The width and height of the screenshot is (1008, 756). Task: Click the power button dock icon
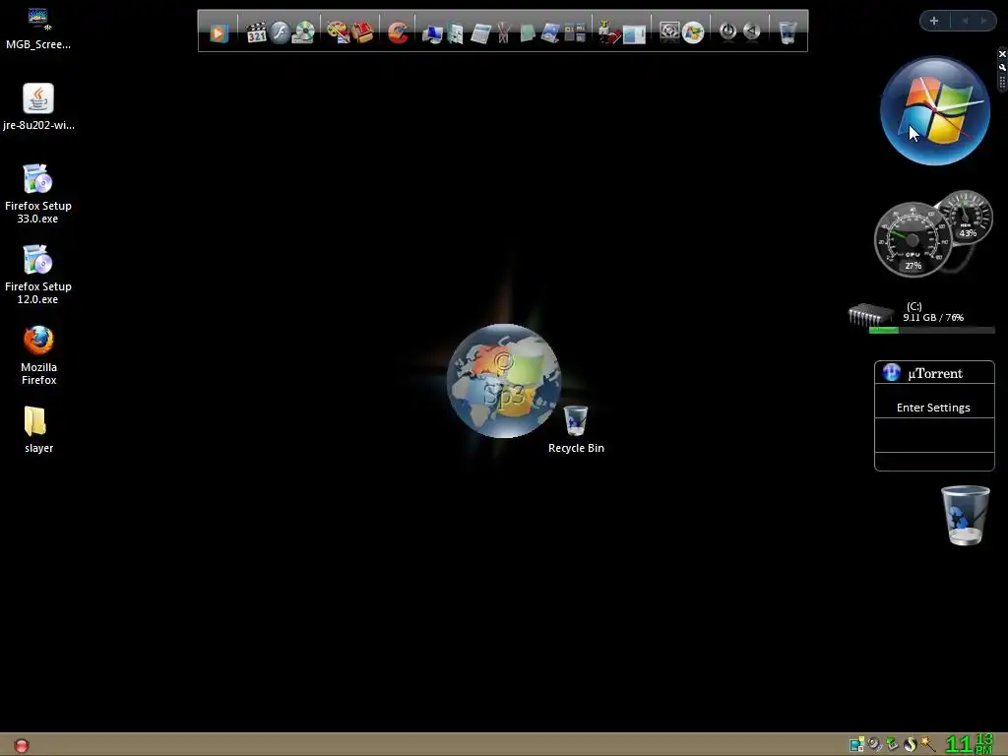pos(727,31)
